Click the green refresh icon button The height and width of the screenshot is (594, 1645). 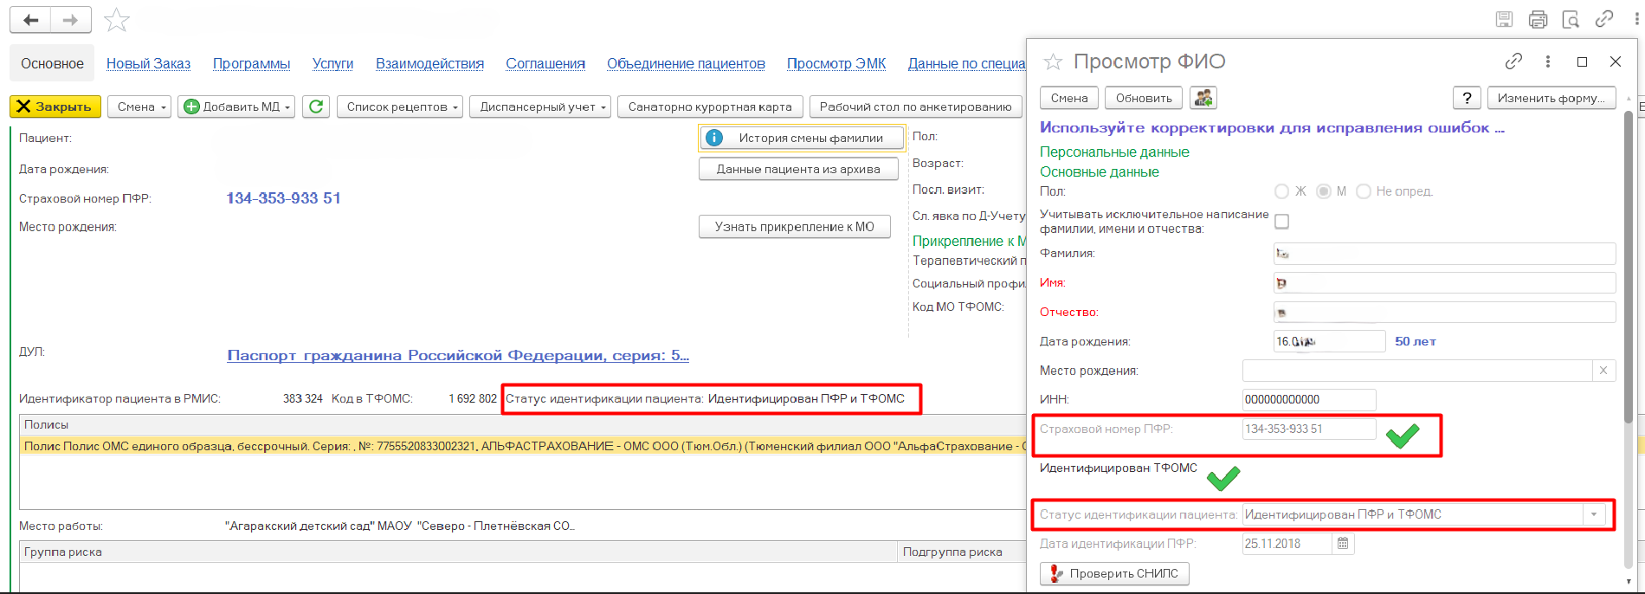pos(316,107)
